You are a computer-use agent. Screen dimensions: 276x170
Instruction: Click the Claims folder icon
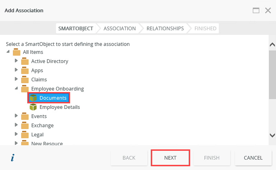25,80
